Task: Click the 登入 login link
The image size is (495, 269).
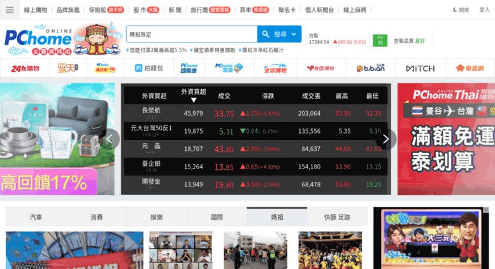Action: pyautogui.click(x=485, y=10)
